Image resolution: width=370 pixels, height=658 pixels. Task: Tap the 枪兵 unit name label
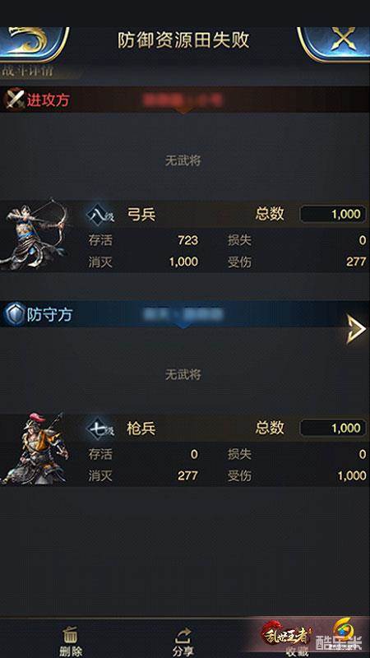pos(141,429)
